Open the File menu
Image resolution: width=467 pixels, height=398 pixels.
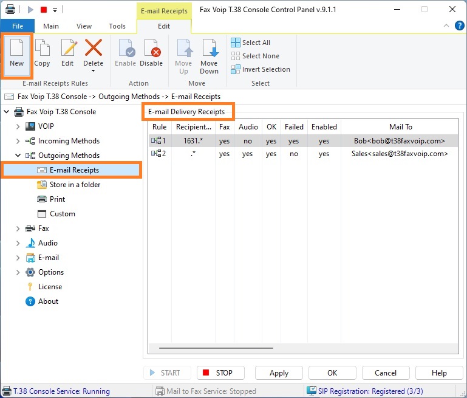click(x=18, y=26)
